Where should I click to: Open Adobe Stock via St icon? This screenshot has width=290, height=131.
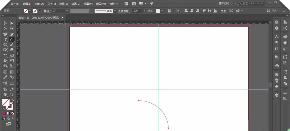(x=134, y=3)
